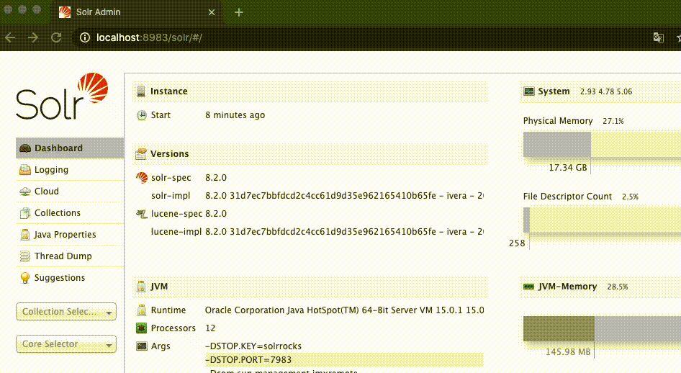Go forward in browser history
Image resolution: width=681 pixels, height=373 pixels.
[x=33, y=37]
